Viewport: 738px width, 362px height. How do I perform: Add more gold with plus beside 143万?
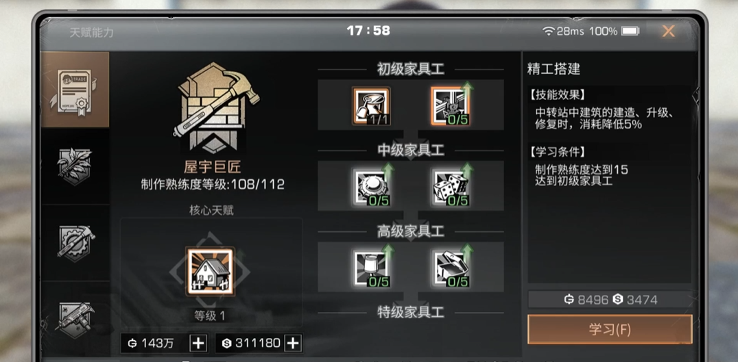coord(198,344)
